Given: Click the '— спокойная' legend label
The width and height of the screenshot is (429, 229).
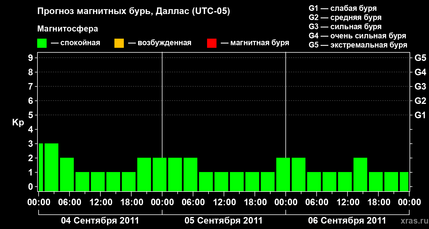Looking at the screenshot, I should [x=76, y=43].
